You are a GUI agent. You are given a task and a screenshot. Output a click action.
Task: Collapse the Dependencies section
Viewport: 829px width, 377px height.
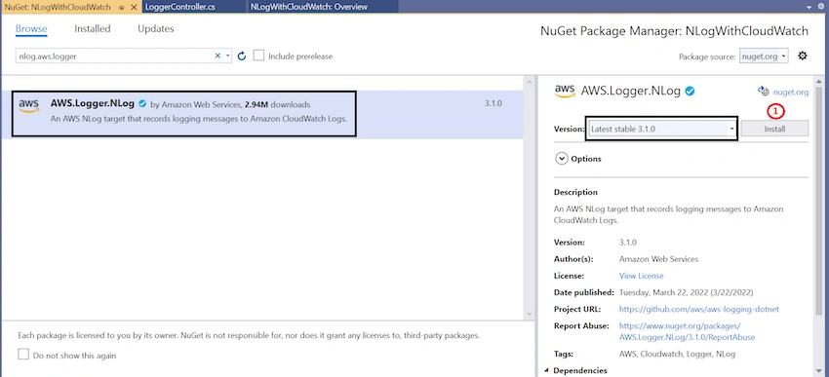(x=547, y=370)
